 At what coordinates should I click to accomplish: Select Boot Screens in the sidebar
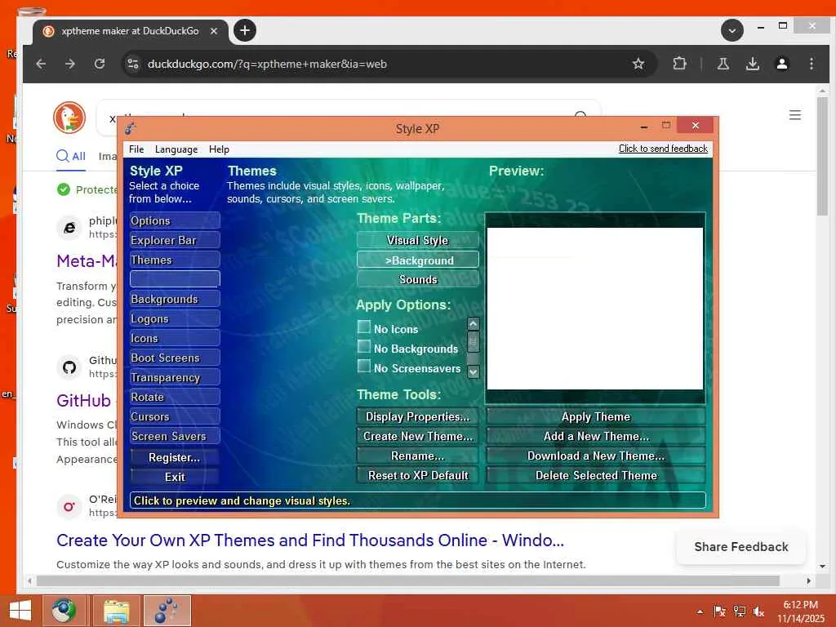pos(175,358)
